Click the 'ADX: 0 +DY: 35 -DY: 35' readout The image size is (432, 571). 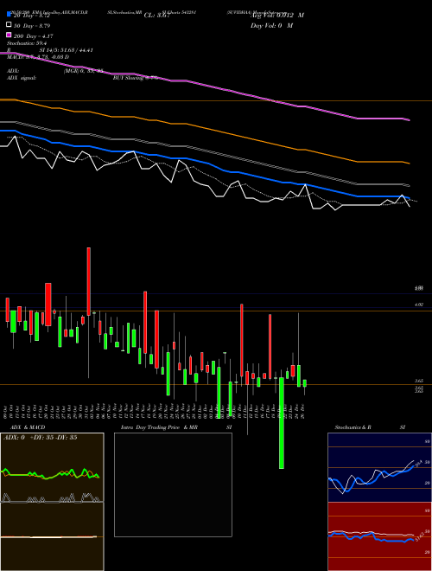pos(41,438)
